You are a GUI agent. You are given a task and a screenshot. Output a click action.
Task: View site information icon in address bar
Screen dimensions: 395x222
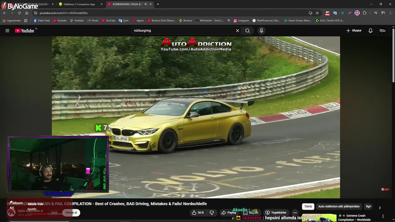click(x=35, y=13)
